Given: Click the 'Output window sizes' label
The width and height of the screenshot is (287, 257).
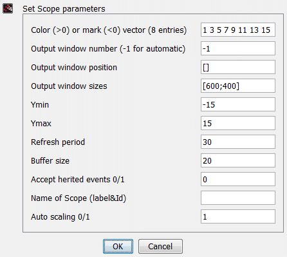Looking at the screenshot, I should coord(69,86).
